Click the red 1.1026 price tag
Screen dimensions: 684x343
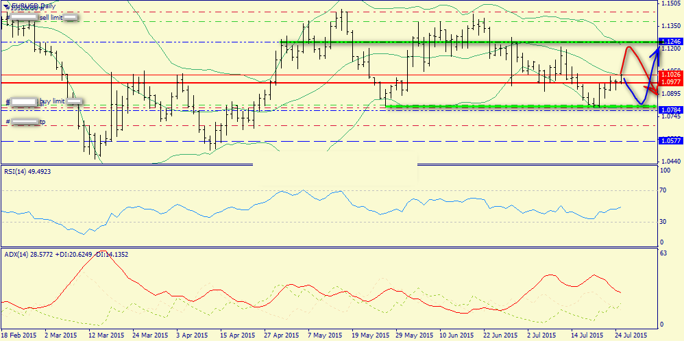tap(670, 75)
